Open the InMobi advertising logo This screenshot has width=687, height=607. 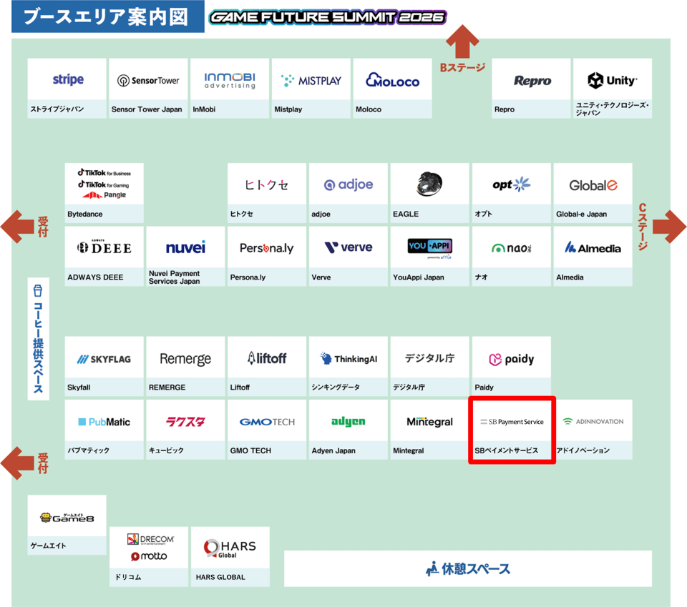coord(230,81)
